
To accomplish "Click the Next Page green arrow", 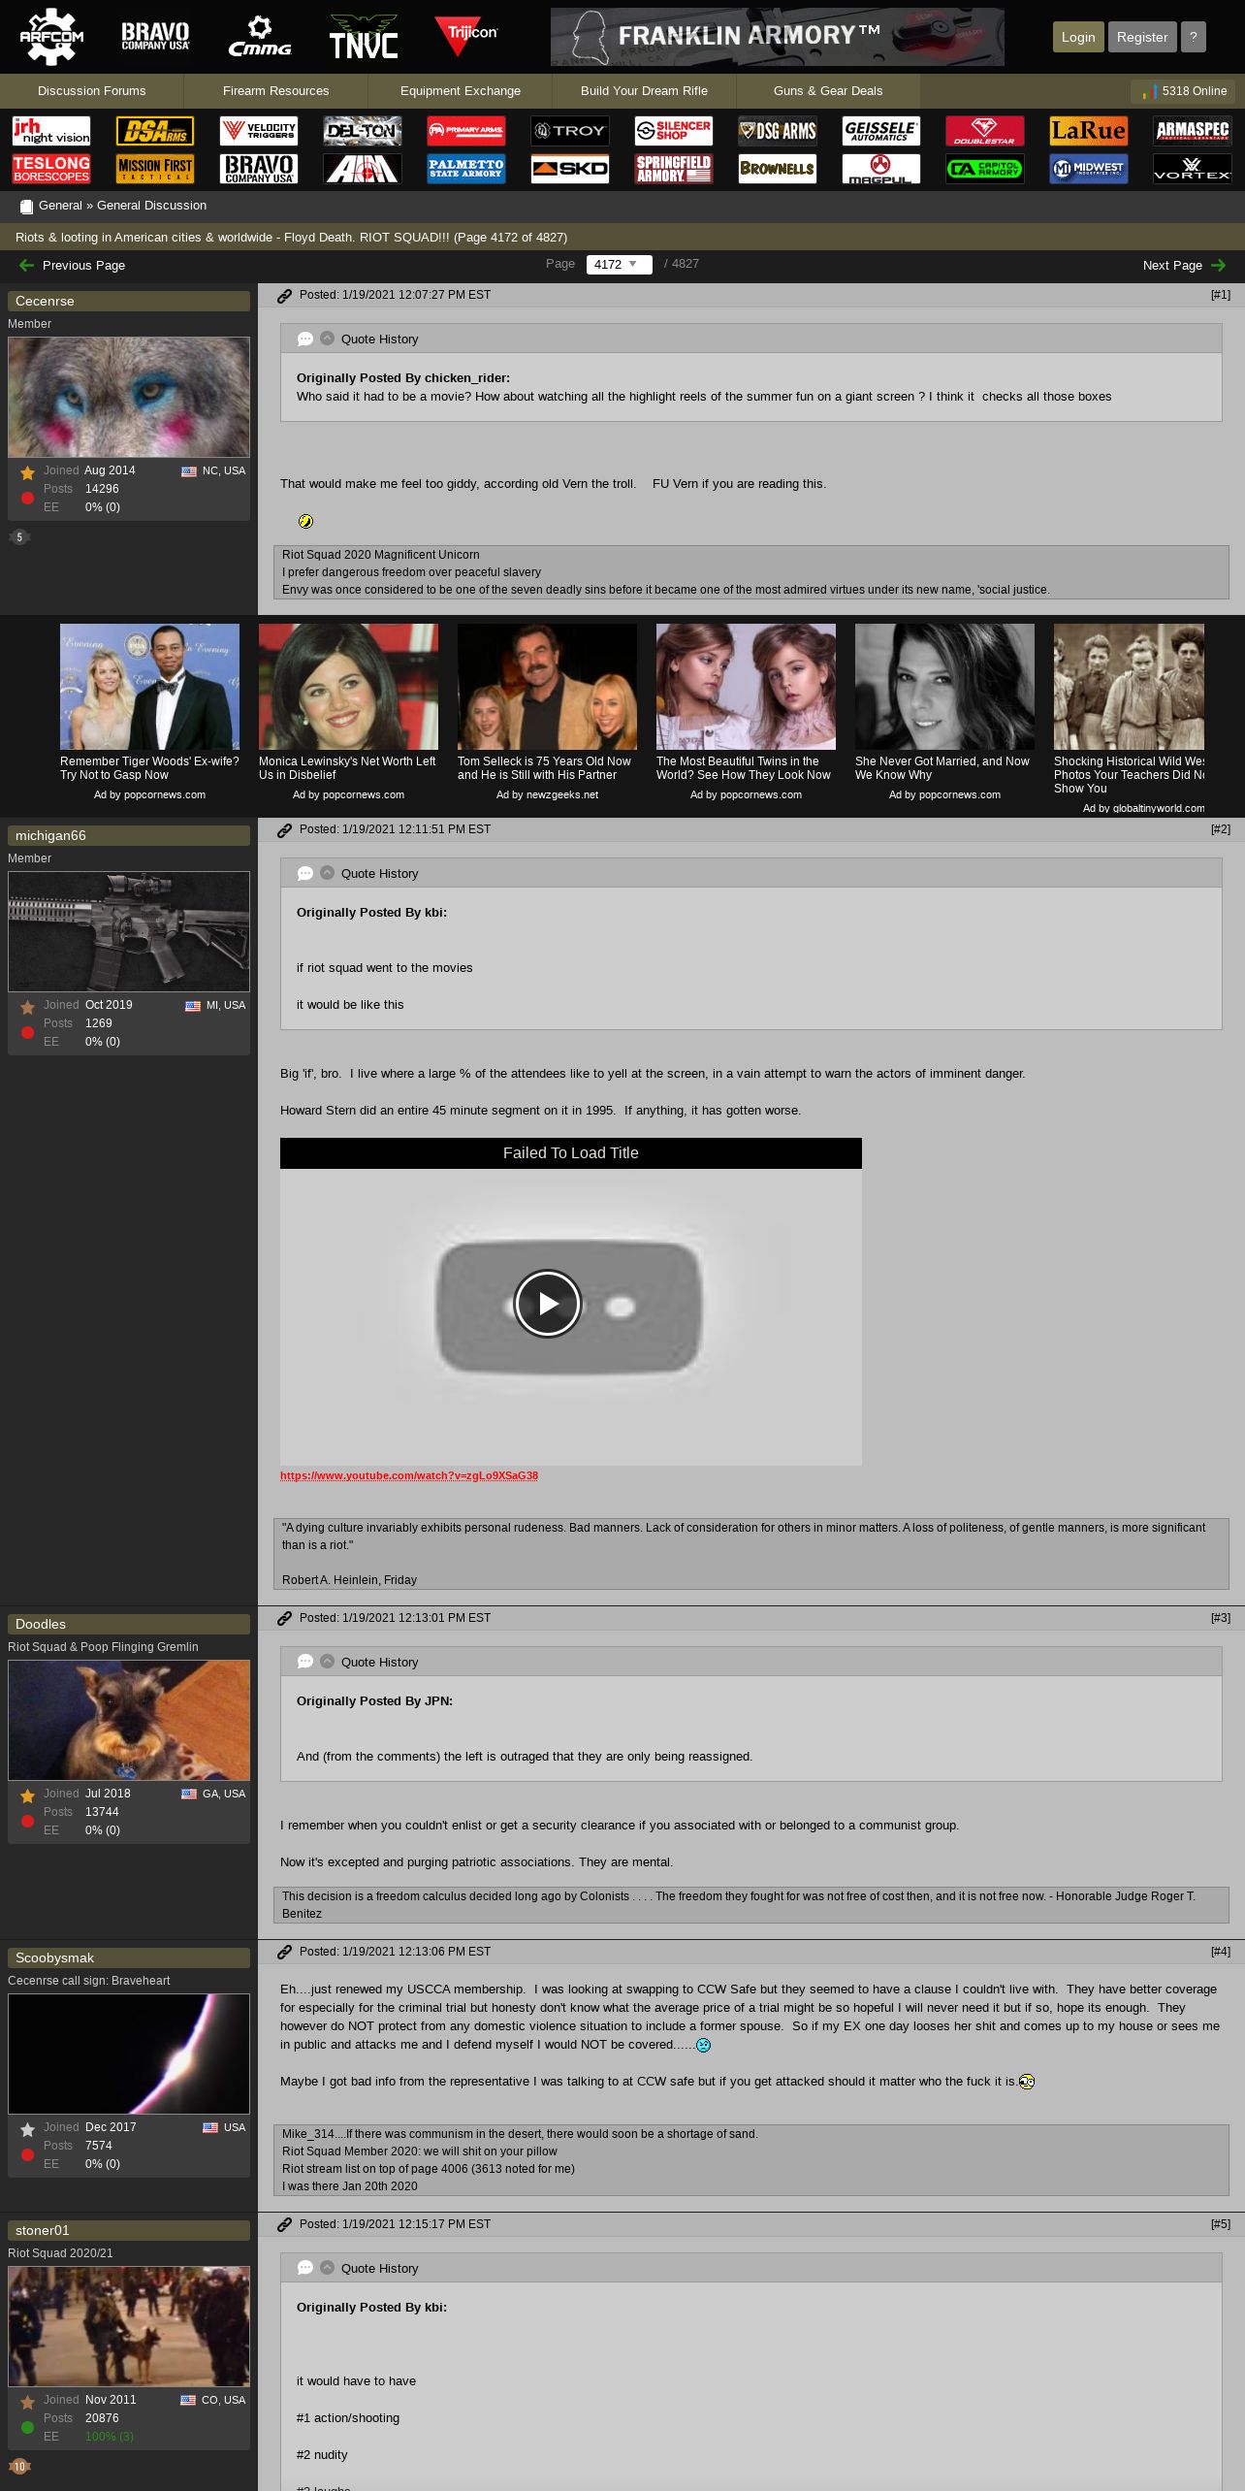I will (1219, 266).
